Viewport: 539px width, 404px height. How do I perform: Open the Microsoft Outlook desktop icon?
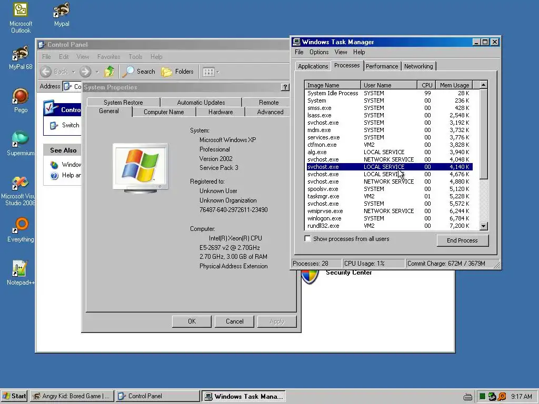pos(21,18)
